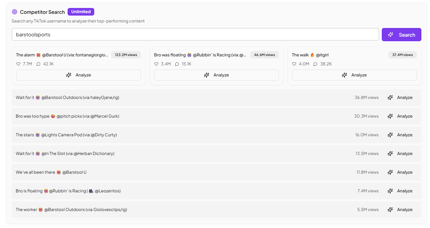Click Analyze on The walk card
Image resolution: width=430 pixels, height=228 pixels.
coord(354,75)
